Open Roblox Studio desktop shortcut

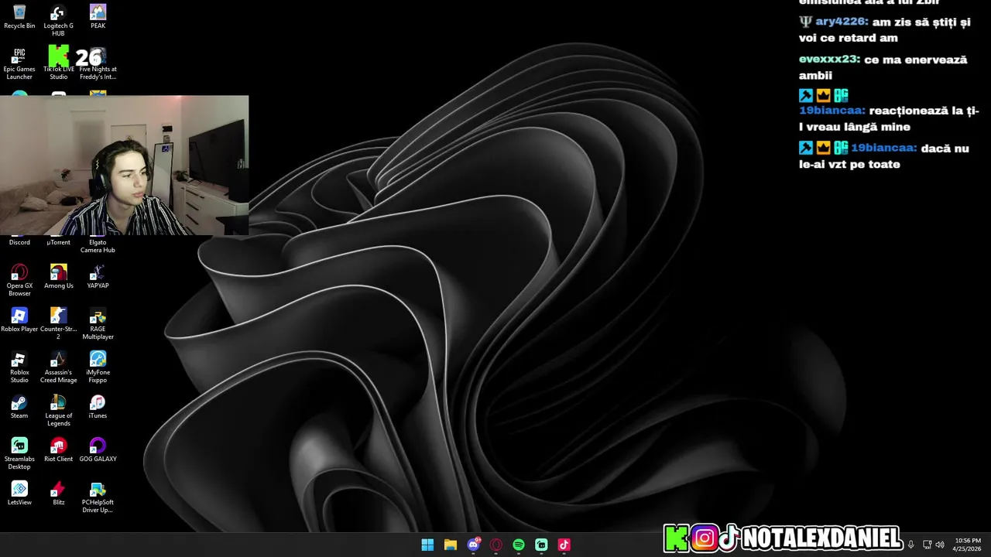[19, 367]
